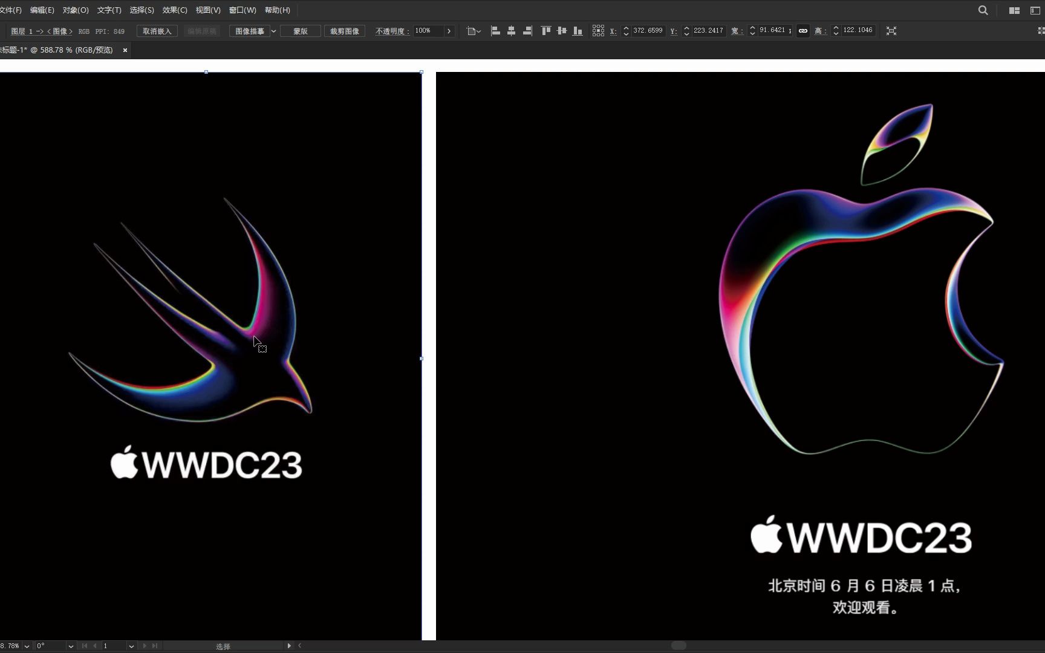Click the height stepper arrows
The image size is (1045, 653).
pyautogui.click(x=836, y=31)
